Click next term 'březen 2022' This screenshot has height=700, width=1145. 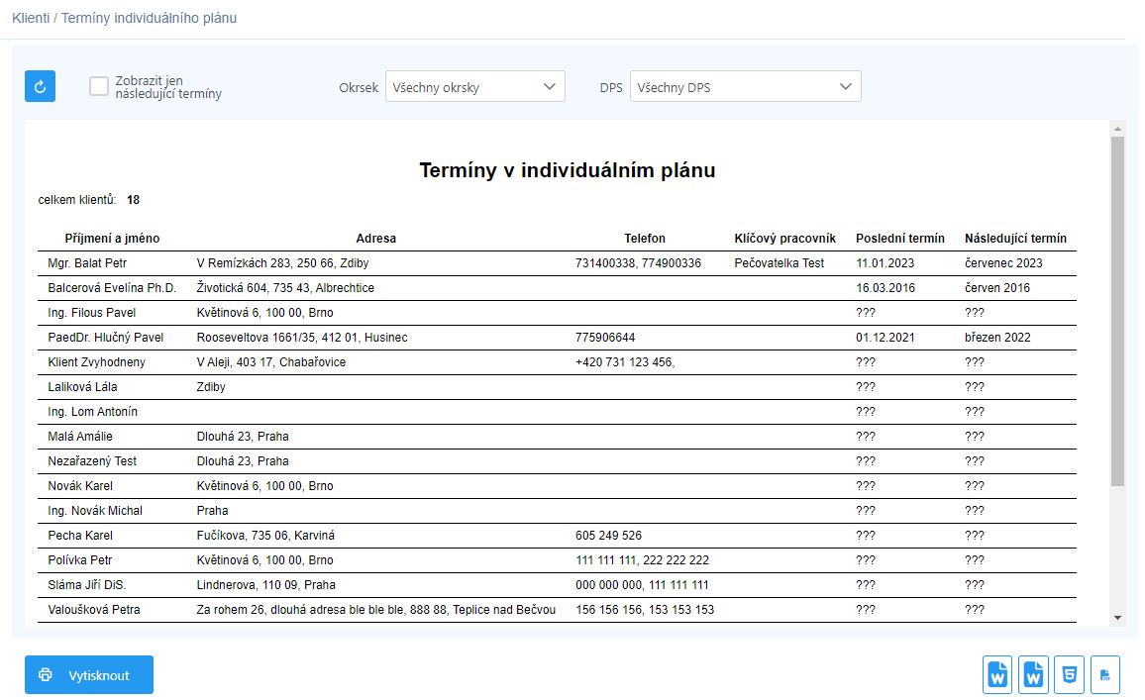[997, 338]
